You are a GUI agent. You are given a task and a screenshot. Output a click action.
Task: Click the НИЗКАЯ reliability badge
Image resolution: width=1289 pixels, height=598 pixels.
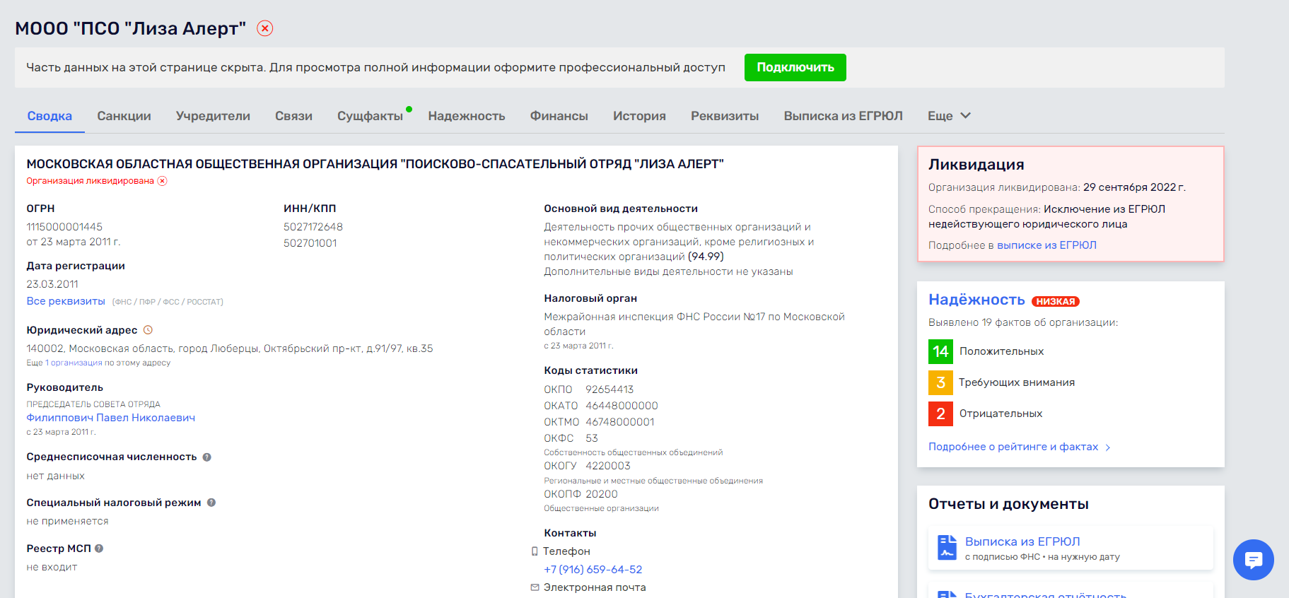1055,301
